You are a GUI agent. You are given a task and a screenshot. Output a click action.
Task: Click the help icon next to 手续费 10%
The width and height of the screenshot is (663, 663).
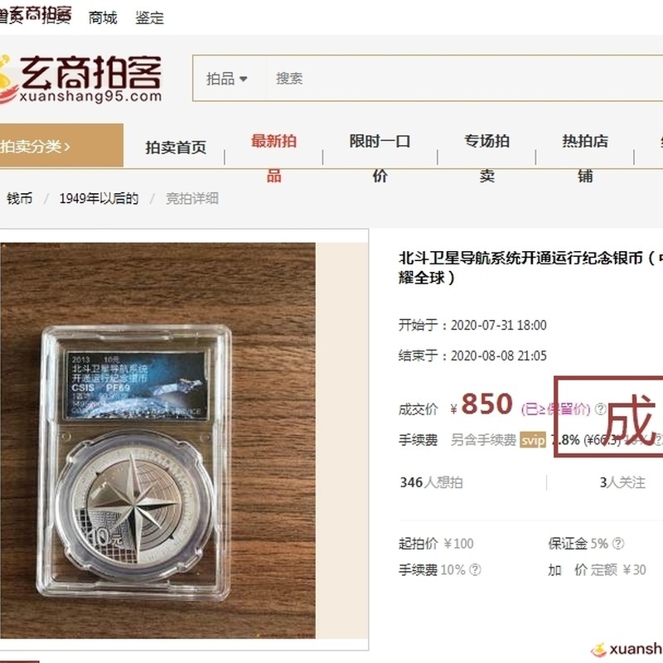(x=475, y=569)
